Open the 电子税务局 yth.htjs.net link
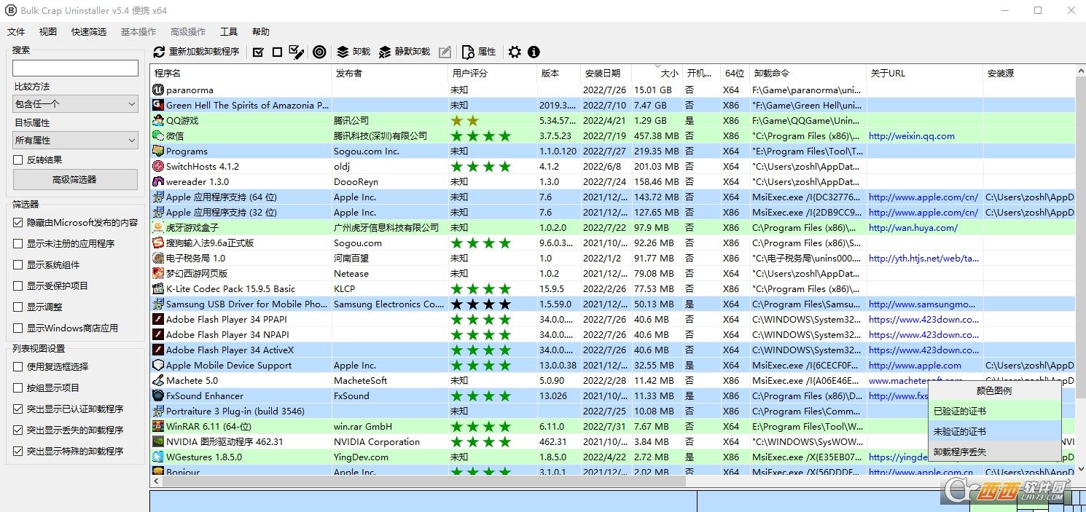Screen dimensions: 1086x512 [923, 259]
